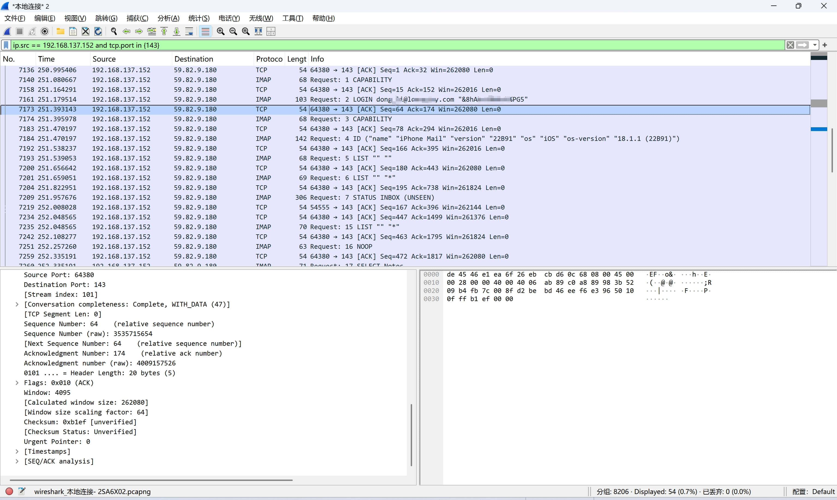837x500 pixels.
Task: Restart the current capture
Action: pos(32,31)
